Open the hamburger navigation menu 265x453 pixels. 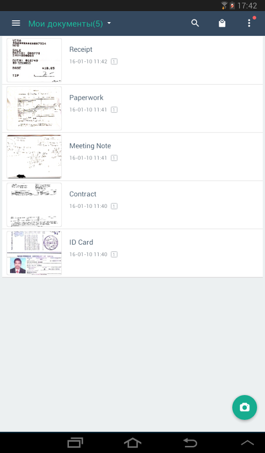pyautogui.click(x=16, y=23)
